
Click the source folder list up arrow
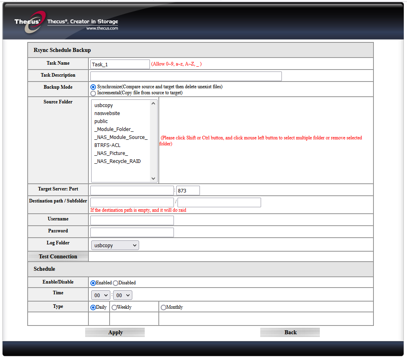point(153,103)
